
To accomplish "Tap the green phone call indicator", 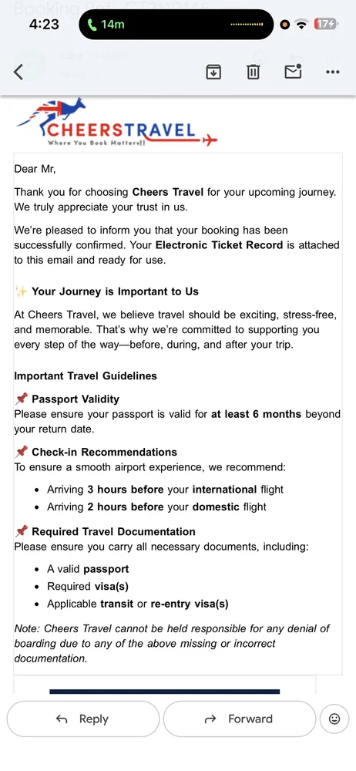I will 106,24.
